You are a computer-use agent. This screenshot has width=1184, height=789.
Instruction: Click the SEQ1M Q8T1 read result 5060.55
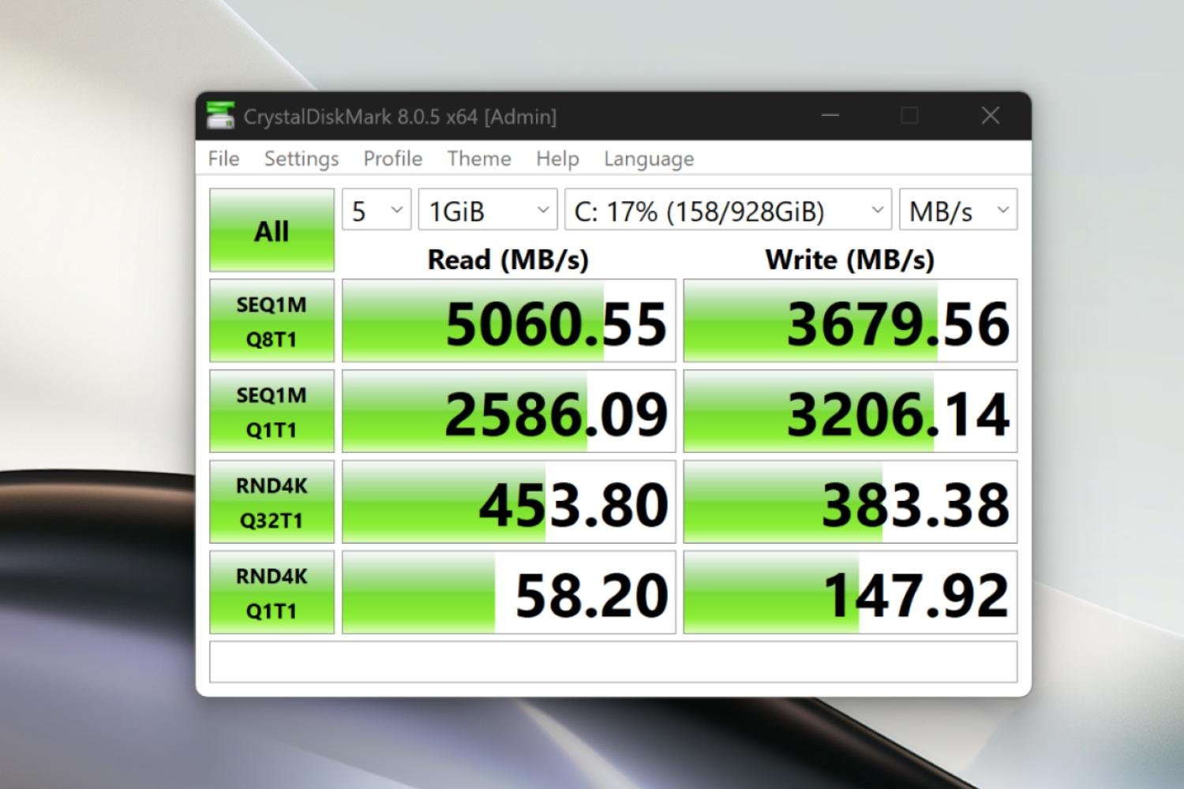tap(509, 320)
